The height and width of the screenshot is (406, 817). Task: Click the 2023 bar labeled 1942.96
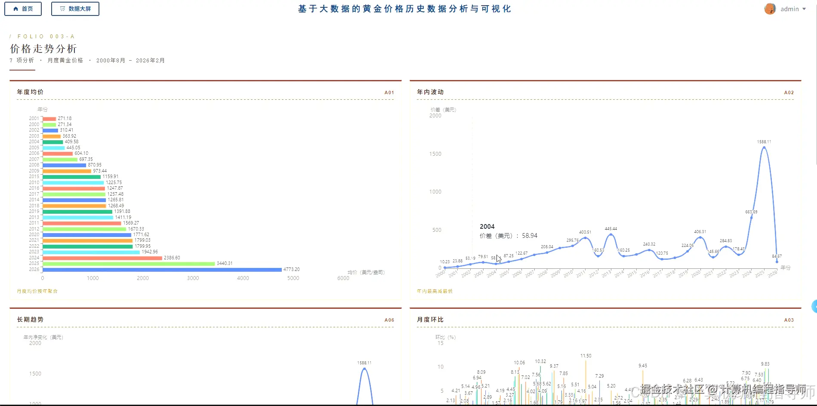[x=91, y=252]
